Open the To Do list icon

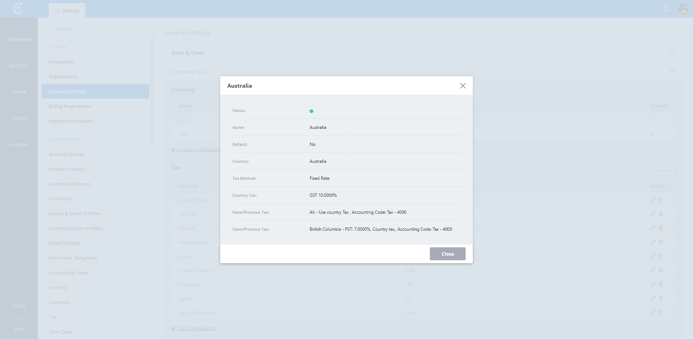19,296
